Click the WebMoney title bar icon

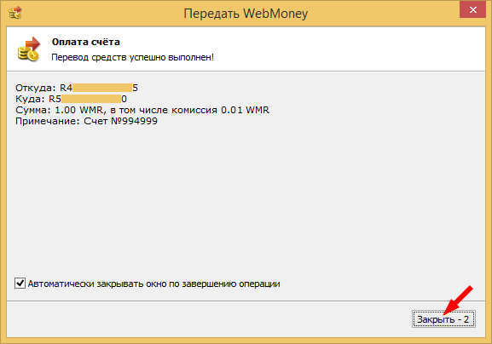click(14, 13)
